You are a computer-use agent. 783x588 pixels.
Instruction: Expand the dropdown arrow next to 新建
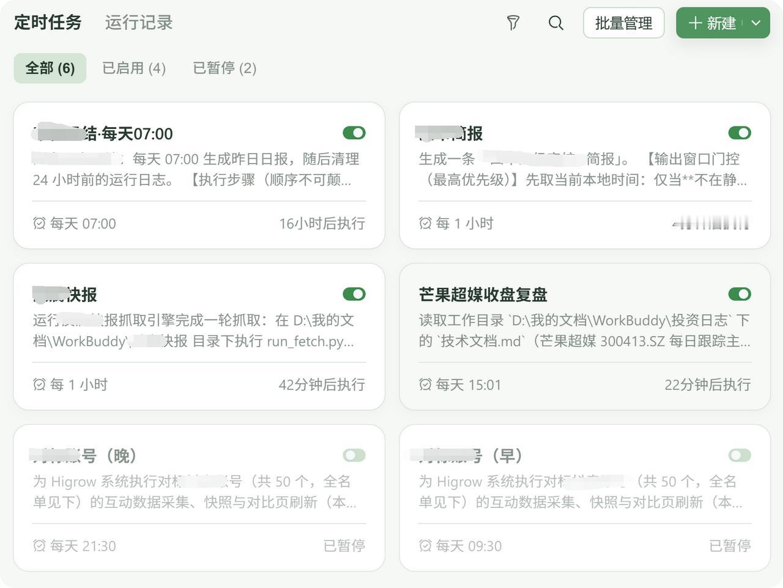click(756, 23)
